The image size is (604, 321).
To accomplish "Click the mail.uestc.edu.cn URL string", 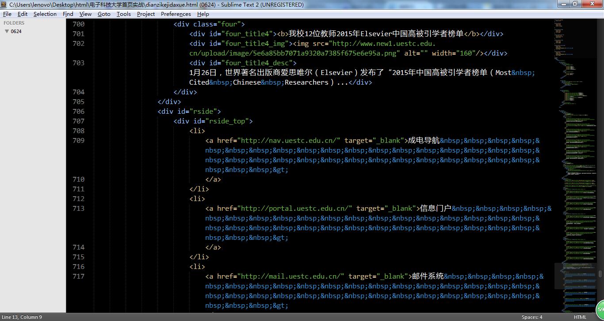I will pyautogui.click(x=291, y=276).
